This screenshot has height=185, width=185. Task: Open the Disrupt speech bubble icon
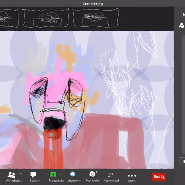click(33, 175)
